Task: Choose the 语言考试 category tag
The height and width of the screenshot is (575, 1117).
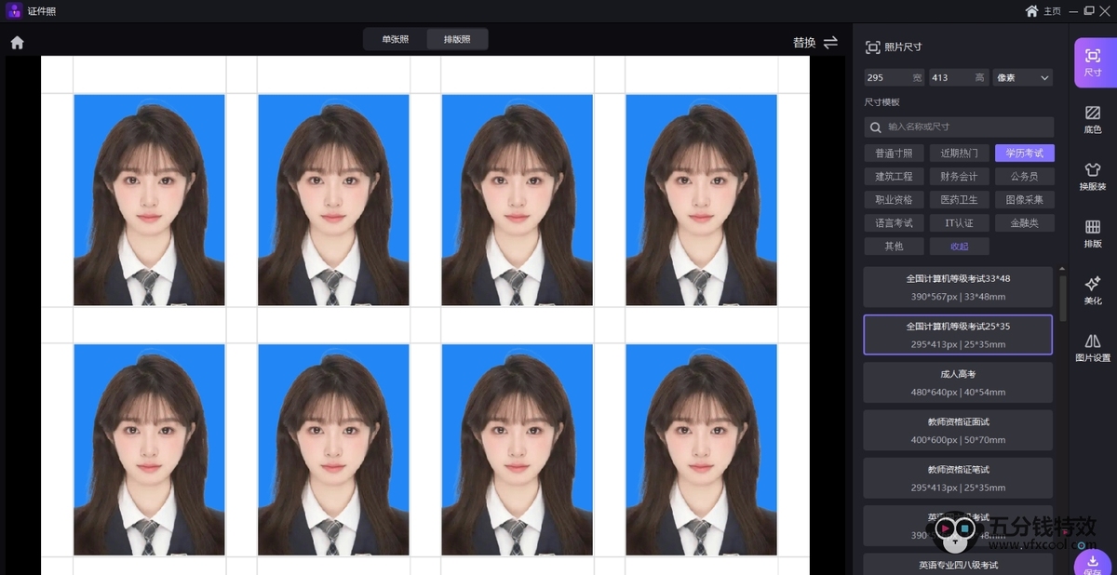Action: click(894, 223)
